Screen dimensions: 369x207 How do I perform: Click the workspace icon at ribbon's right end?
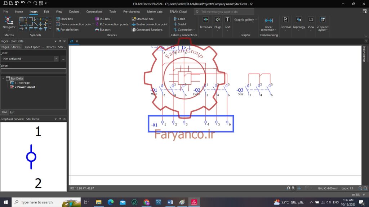point(365,11)
